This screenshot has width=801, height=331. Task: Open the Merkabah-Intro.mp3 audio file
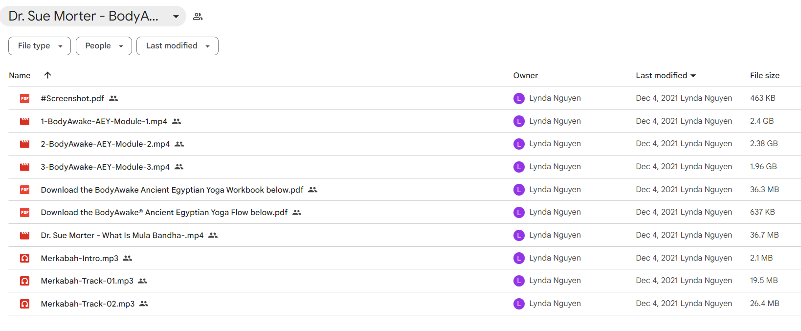click(80, 258)
